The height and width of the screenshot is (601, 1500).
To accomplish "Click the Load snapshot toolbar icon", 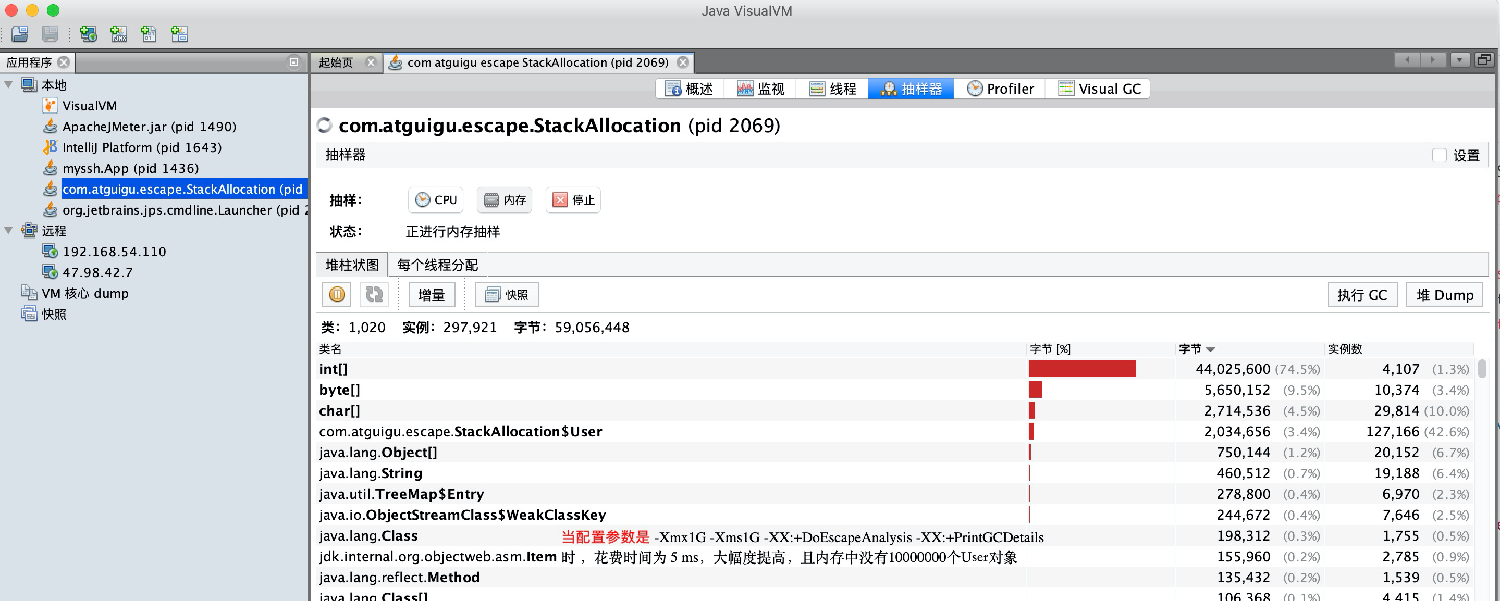I will 19,34.
